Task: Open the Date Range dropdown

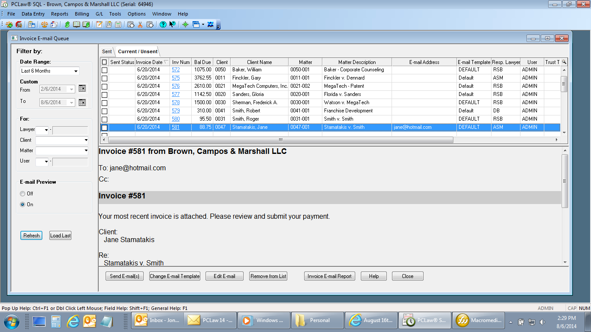Action: (76, 71)
